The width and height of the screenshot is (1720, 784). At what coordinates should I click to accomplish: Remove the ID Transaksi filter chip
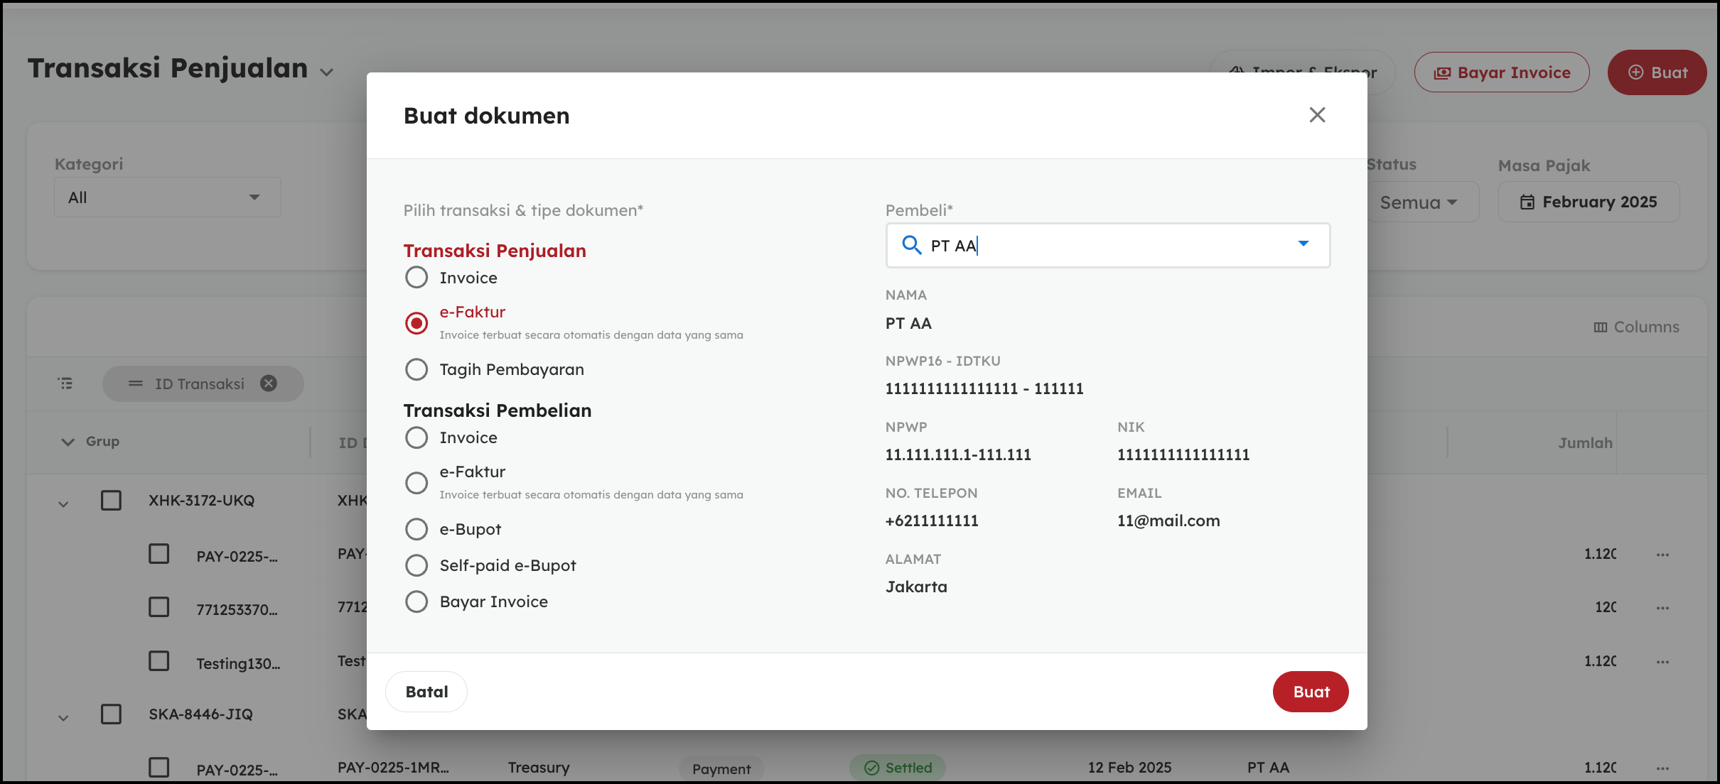coord(269,383)
